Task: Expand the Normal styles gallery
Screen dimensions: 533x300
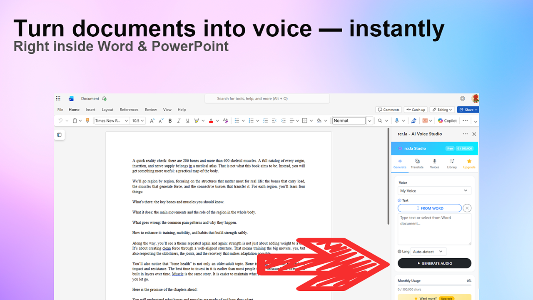Action: click(x=369, y=121)
